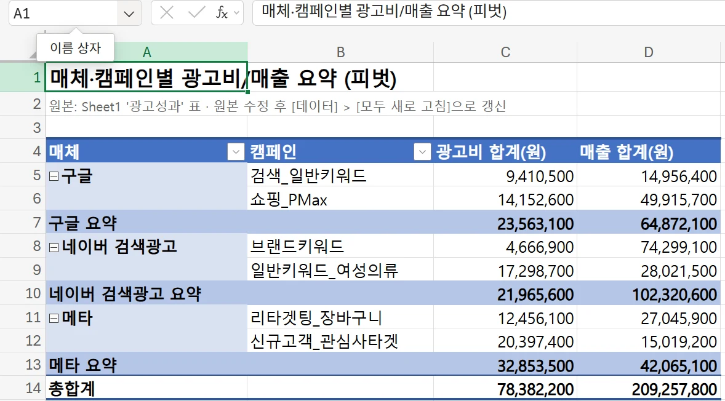Viewport: 725px width, 401px height.
Task: Open the 캠페인 filter dropdown
Action: coord(422,151)
